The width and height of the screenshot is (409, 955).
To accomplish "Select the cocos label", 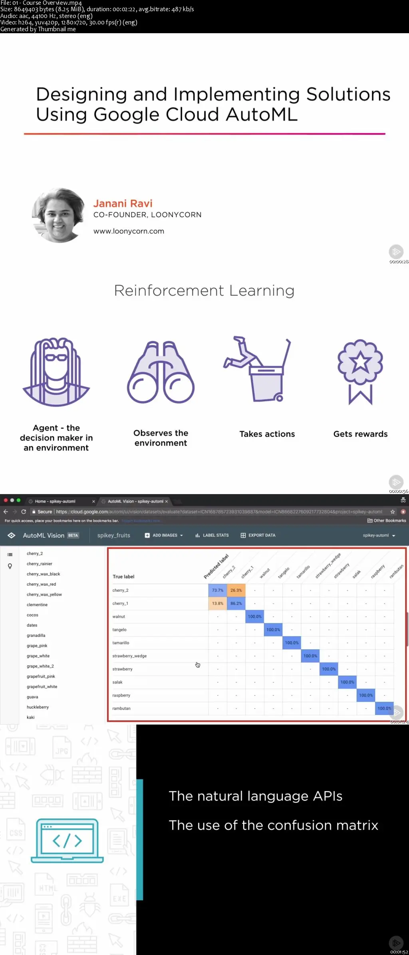I will [x=32, y=615].
